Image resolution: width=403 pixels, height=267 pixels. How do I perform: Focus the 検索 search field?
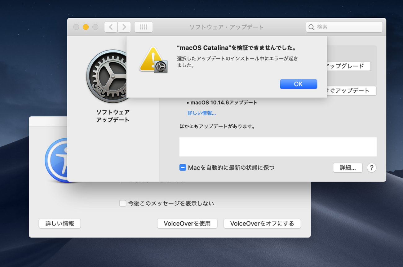[344, 27]
